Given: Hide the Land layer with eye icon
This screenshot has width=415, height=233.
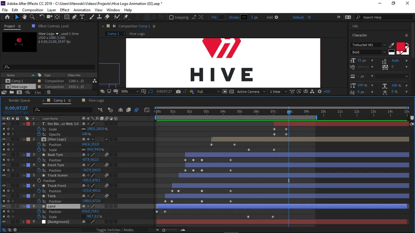Looking at the screenshot, I should (x=4, y=206).
